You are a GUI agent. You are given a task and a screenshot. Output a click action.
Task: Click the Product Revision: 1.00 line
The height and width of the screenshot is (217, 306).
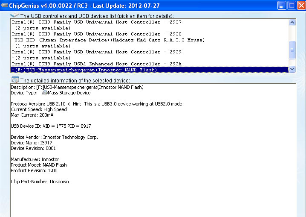34,170
